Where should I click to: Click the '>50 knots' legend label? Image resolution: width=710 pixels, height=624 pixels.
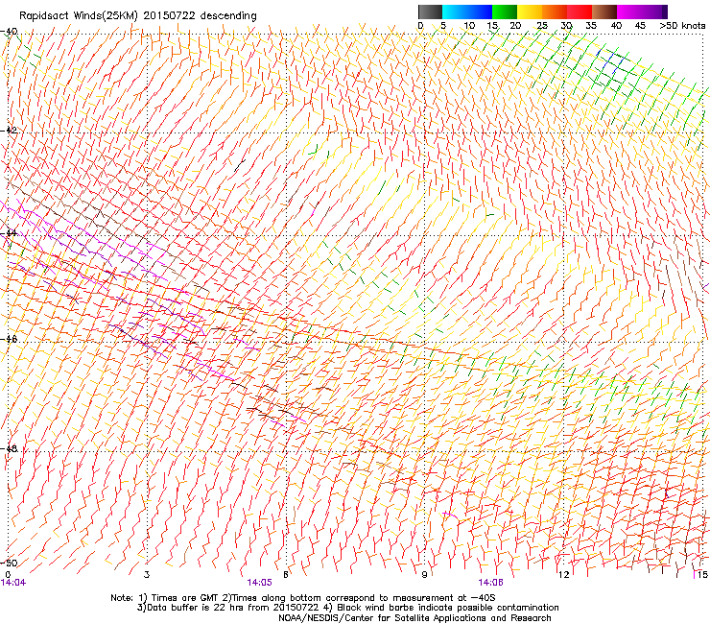[682, 26]
